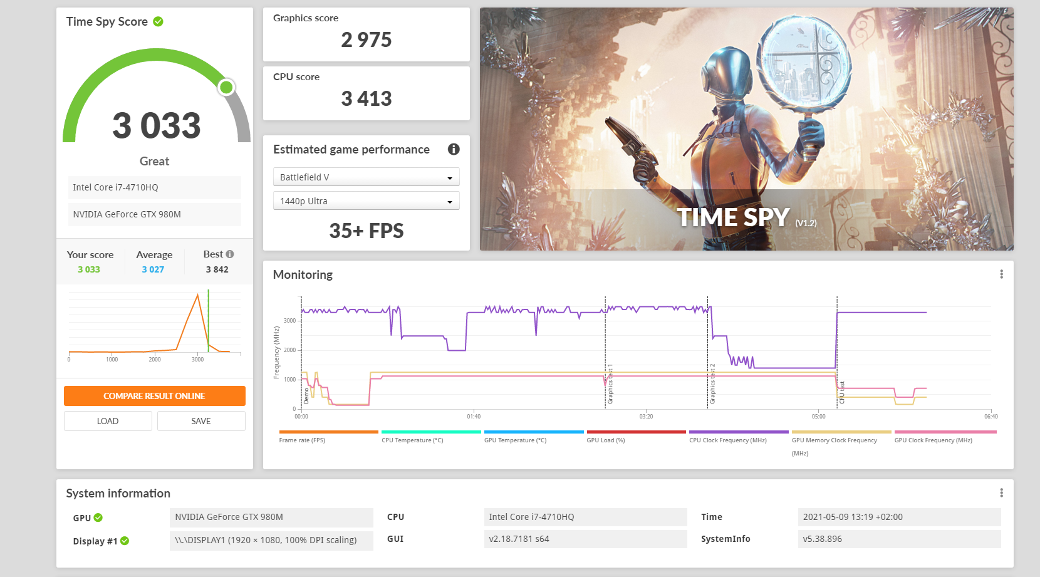This screenshot has width=1040, height=577.
Task: Select the Graphics test 2 marker on chart
Action: pyautogui.click(x=712, y=384)
